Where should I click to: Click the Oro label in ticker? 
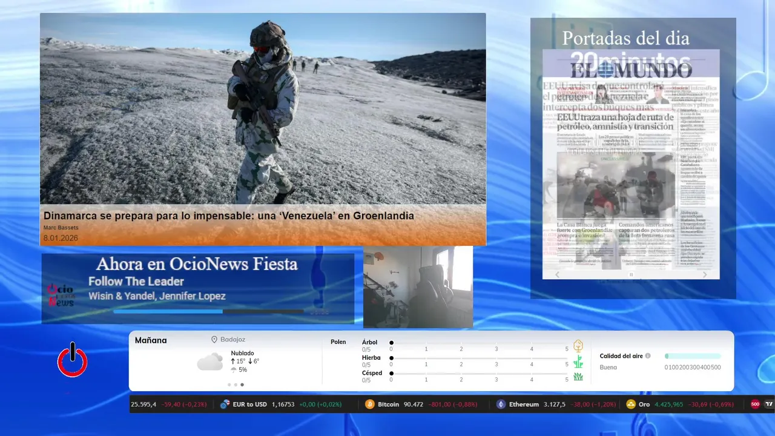pos(644,405)
